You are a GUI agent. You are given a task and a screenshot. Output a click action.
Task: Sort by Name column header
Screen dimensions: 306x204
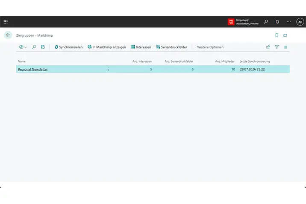click(22, 61)
